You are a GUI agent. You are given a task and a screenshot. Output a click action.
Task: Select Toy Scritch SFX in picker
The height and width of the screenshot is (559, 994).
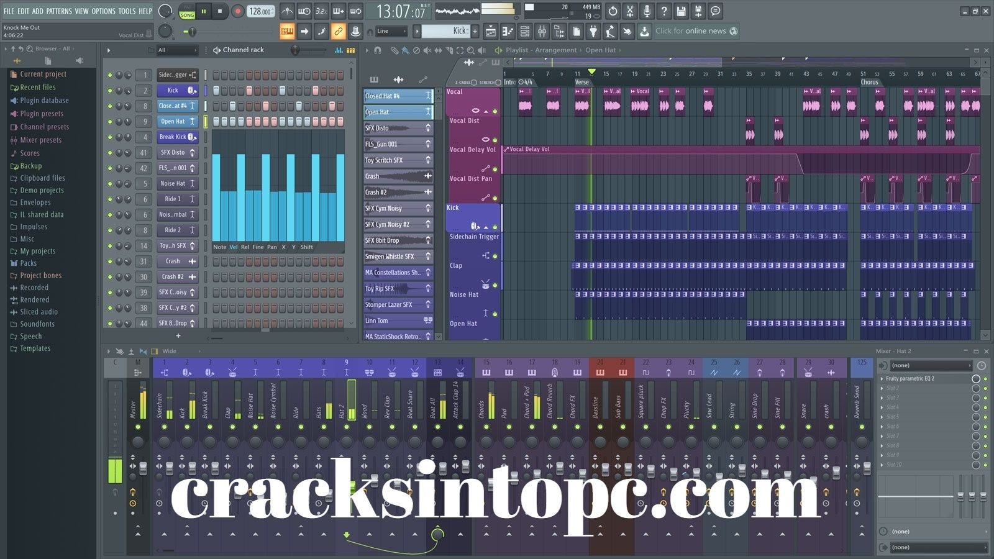(398, 160)
